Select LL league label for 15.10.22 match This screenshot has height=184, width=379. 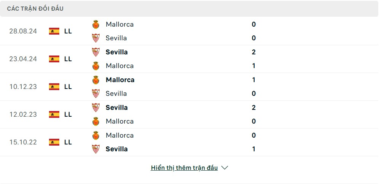click(68, 142)
